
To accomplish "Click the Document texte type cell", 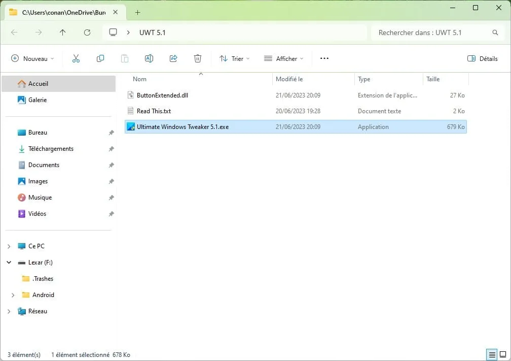I will 379,111.
